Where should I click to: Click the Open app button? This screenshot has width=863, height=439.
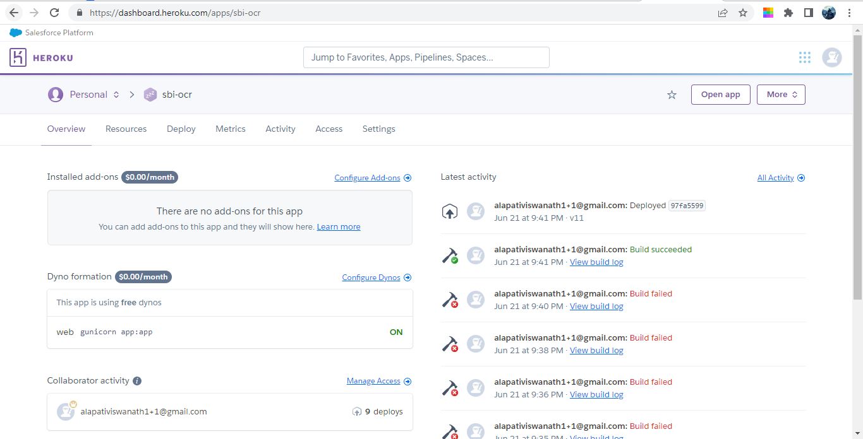[x=720, y=95]
